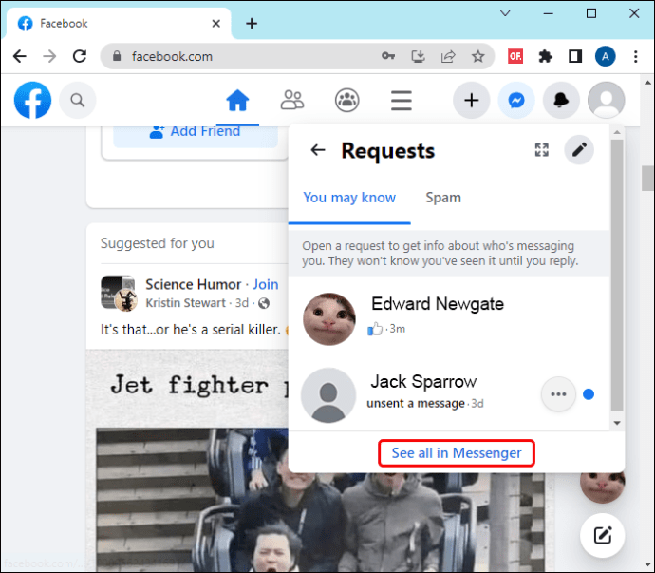Open Science Humor group link
655x573 pixels.
point(193,284)
